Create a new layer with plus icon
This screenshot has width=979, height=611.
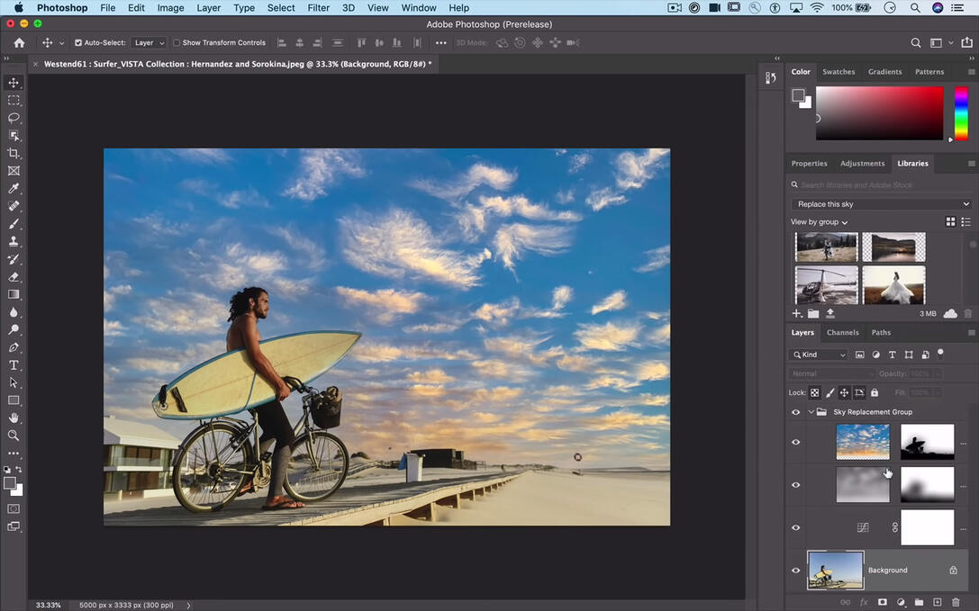(x=937, y=602)
